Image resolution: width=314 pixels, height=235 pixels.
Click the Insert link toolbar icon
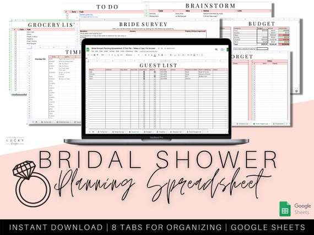[x=188, y=55]
